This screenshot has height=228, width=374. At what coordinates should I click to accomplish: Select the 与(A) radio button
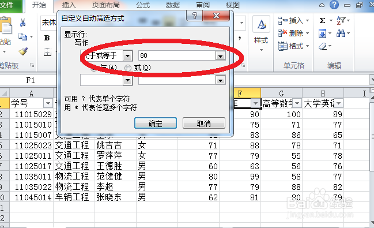[x=94, y=69]
